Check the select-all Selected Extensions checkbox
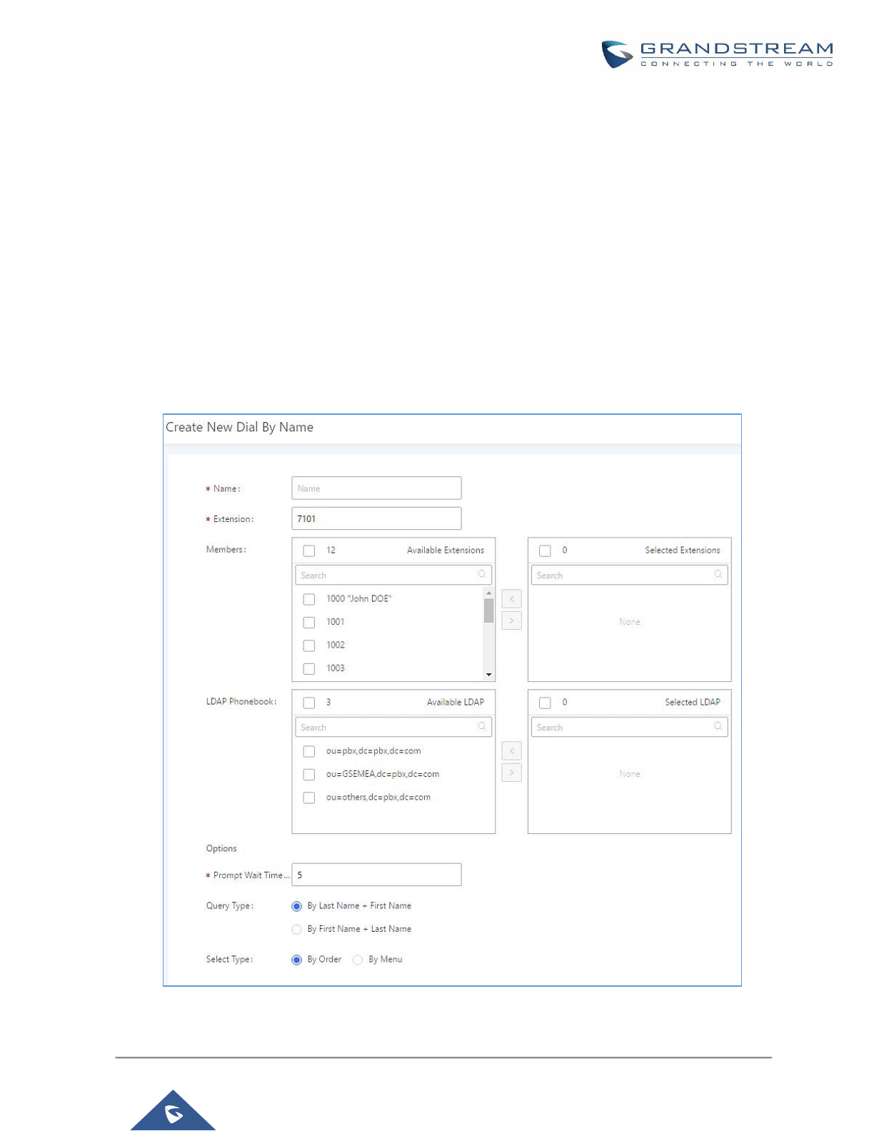Image resolution: width=874 pixels, height=1131 pixels. pyautogui.click(x=545, y=551)
